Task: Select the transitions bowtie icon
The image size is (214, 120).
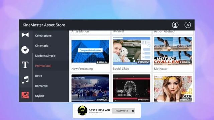Action: [x=25, y=35]
